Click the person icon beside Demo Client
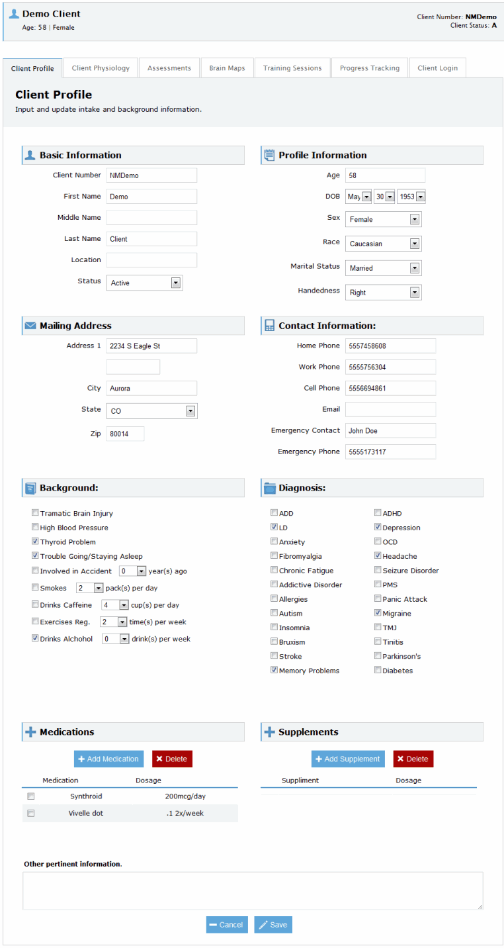 [x=14, y=14]
